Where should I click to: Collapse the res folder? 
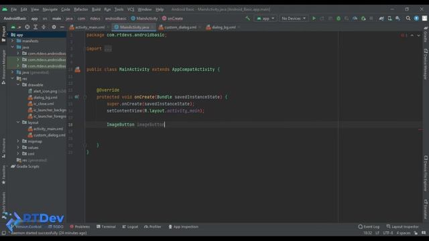tap(12, 78)
